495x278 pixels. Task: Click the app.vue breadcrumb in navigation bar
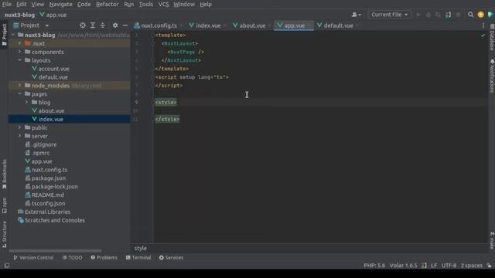53,15
